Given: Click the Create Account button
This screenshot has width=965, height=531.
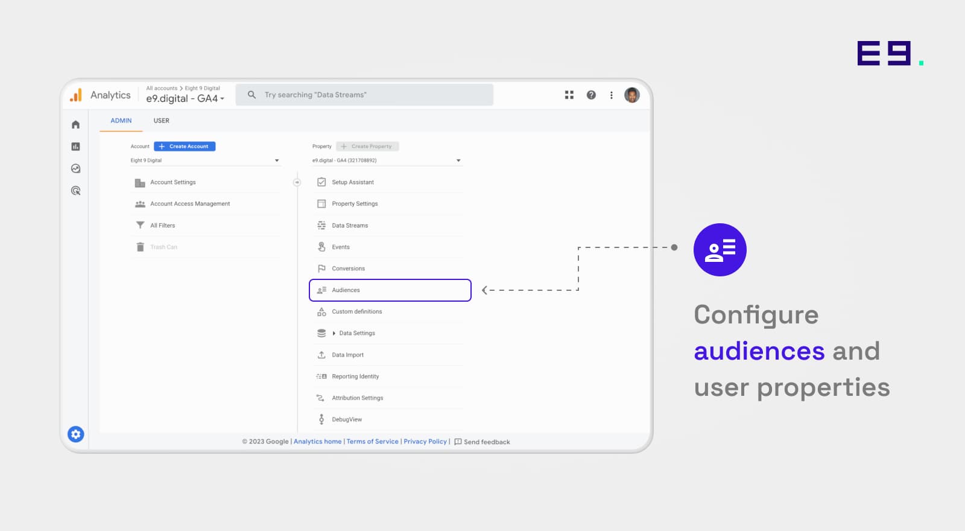Looking at the screenshot, I should (185, 146).
